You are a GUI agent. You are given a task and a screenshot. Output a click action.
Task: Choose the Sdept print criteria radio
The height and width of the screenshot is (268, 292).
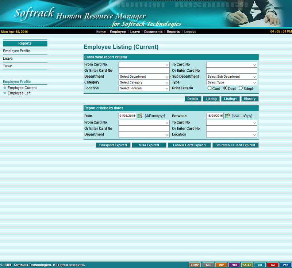pyautogui.click(x=241, y=88)
